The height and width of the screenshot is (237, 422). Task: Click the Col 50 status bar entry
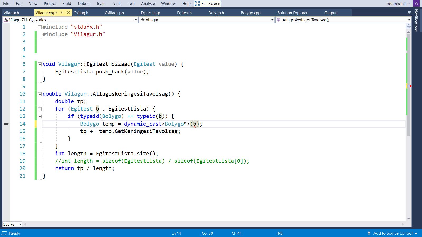coord(207,233)
